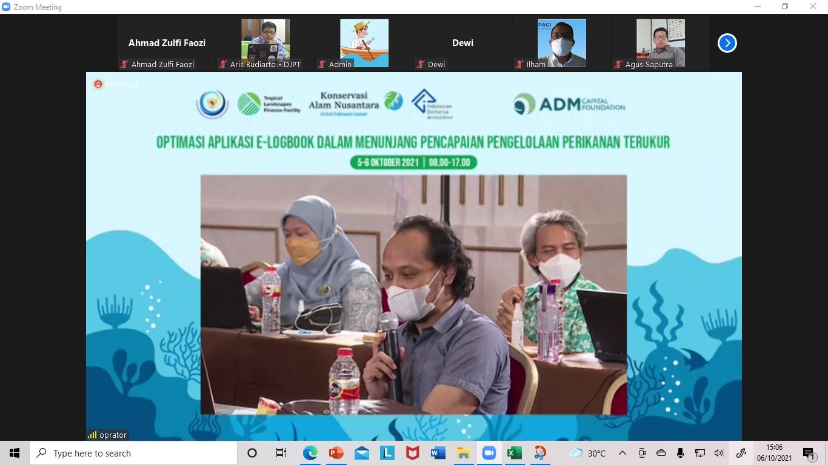828x465 pixels.
Task: Select Aris Budiarto - DJPT video thumbnail
Action: (265, 43)
